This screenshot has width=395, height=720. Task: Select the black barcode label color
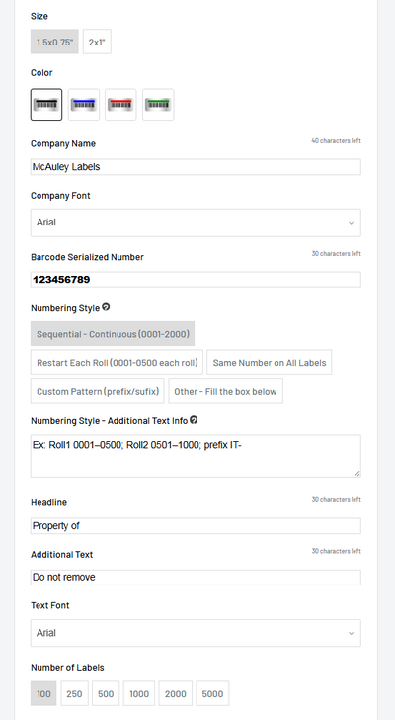point(46,105)
